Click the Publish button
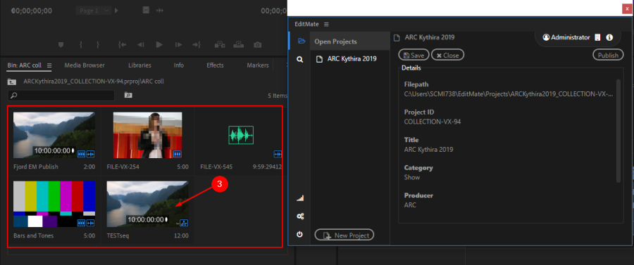 [x=608, y=56]
